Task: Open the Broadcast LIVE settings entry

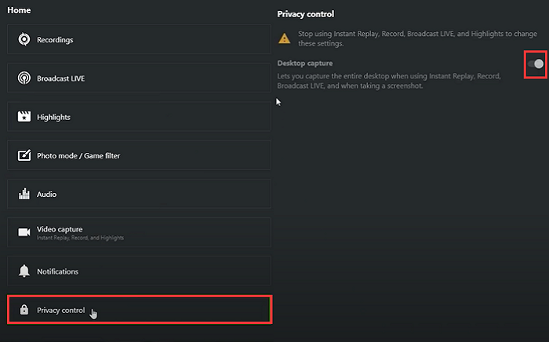Action: click(x=139, y=78)
